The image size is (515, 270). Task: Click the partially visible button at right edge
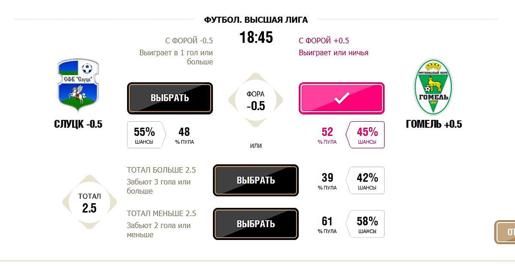[x=506, y=232]
